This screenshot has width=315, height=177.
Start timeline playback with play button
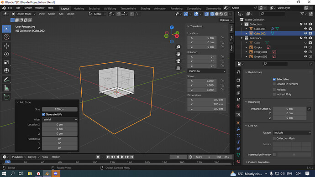[x=122, y=157]
